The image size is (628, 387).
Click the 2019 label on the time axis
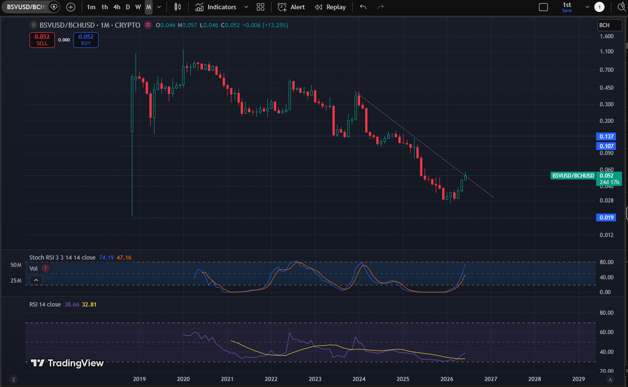tap(139, 379)
